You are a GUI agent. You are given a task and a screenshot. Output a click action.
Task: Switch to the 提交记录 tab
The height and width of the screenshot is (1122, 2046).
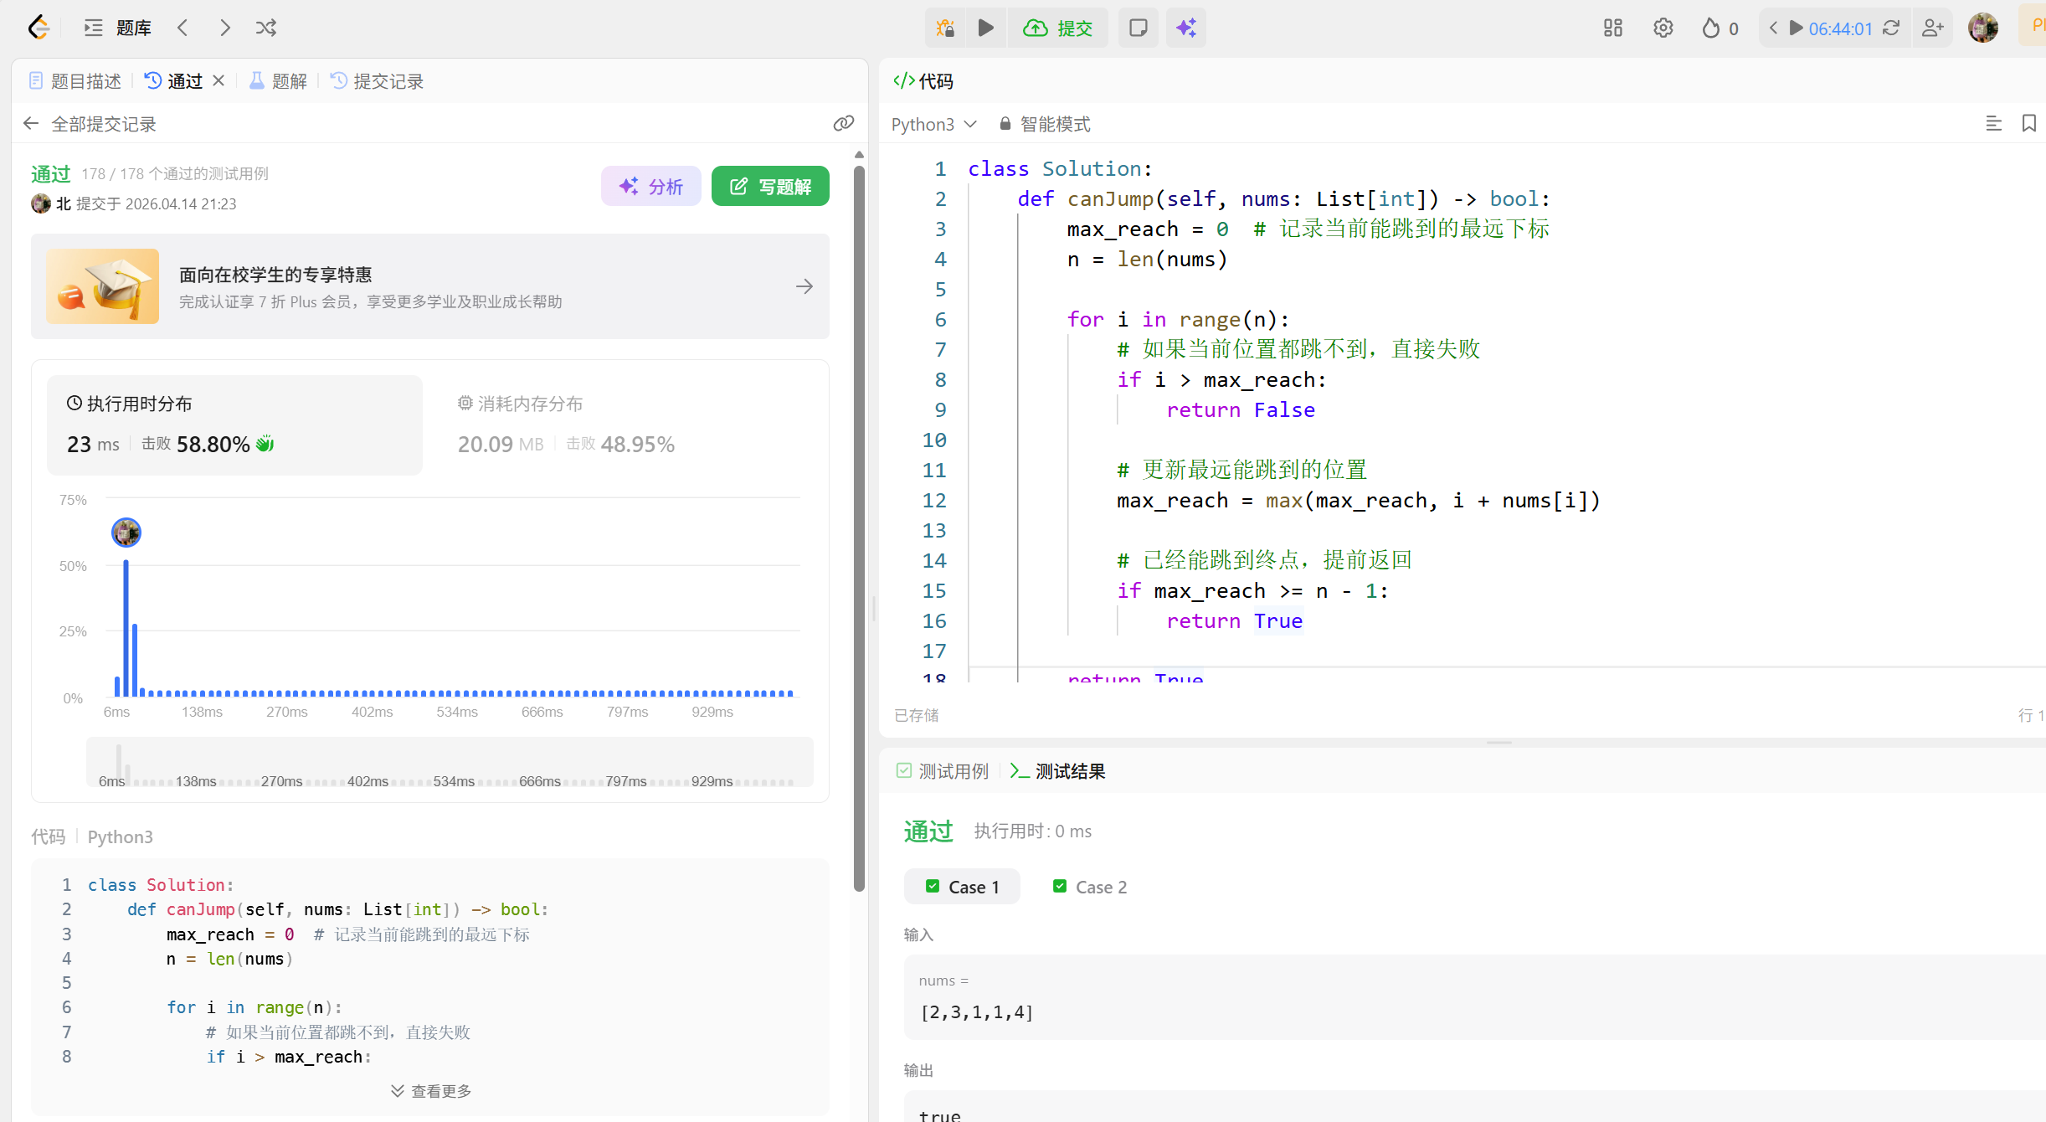coord(378,81)
